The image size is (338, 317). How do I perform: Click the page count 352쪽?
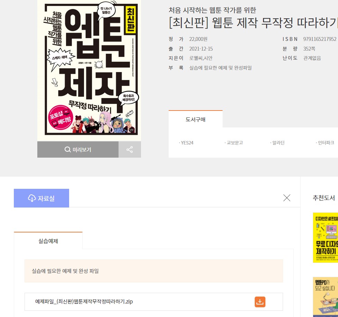point(309,49)
